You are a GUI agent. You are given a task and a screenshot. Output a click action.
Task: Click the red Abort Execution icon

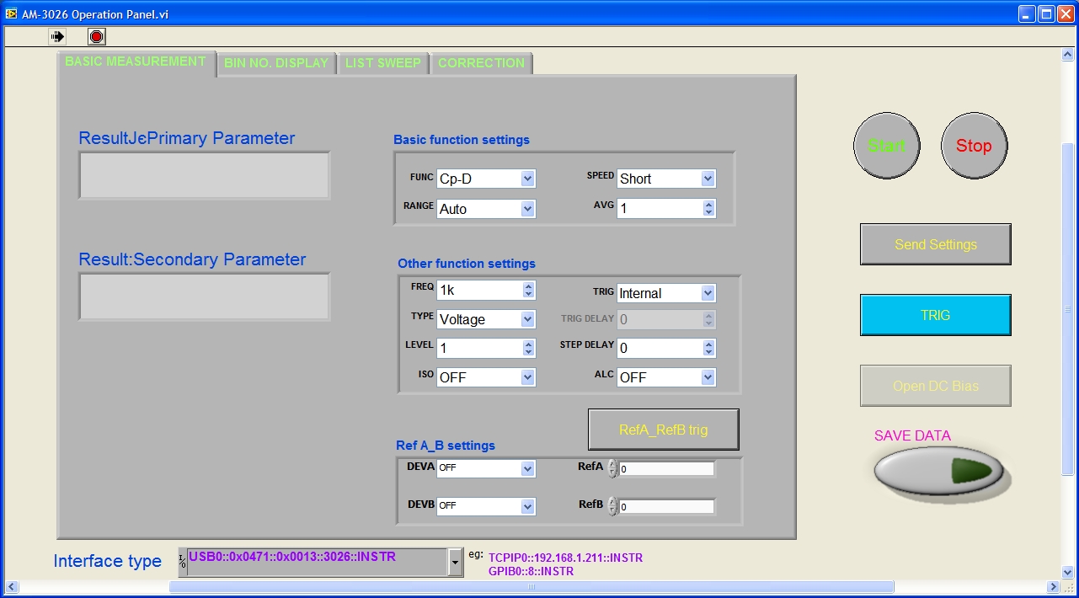click(x=97, y=36)
